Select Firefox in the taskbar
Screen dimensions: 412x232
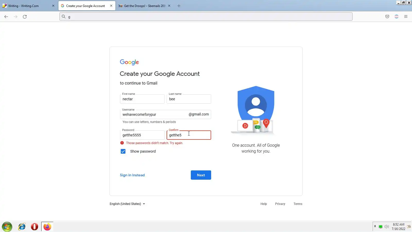click(47, 227)
